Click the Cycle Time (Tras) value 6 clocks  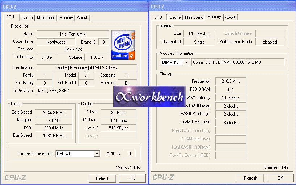pyautogui.click(x=231, y=123)
